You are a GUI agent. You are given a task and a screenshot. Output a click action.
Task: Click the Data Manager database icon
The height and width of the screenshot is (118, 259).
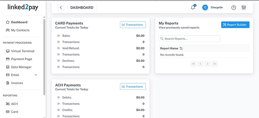pyautogui.click(x=8, y=67)
